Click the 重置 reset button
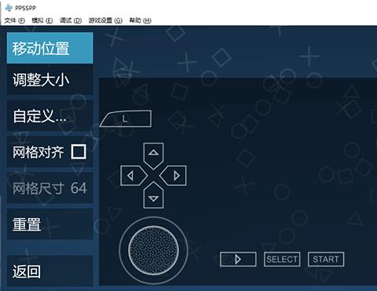Screen dimensions: 377x291 coord(49,224)
